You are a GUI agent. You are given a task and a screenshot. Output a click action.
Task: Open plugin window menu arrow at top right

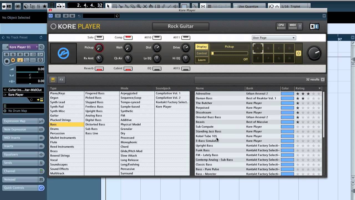coord(324,16)
